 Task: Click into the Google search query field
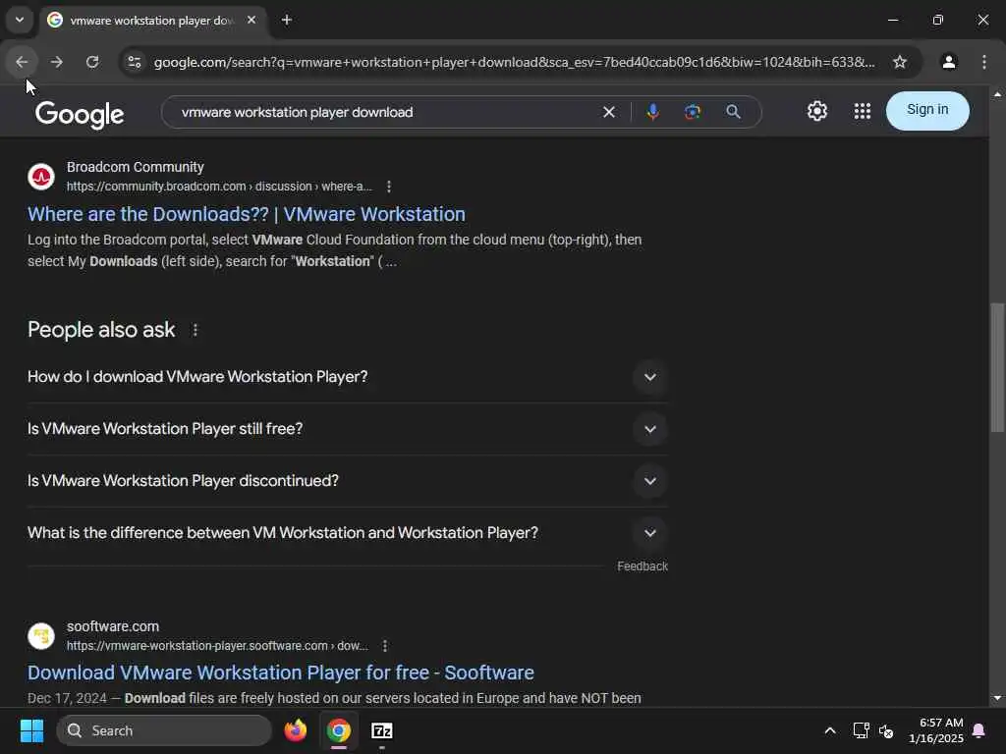point(385,112)
